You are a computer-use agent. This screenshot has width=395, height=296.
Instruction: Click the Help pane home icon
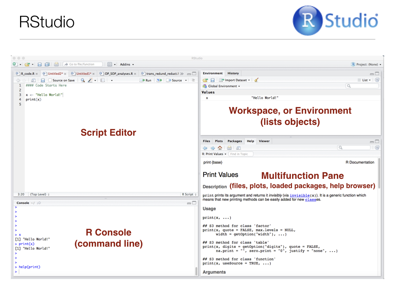coord(220,148)
